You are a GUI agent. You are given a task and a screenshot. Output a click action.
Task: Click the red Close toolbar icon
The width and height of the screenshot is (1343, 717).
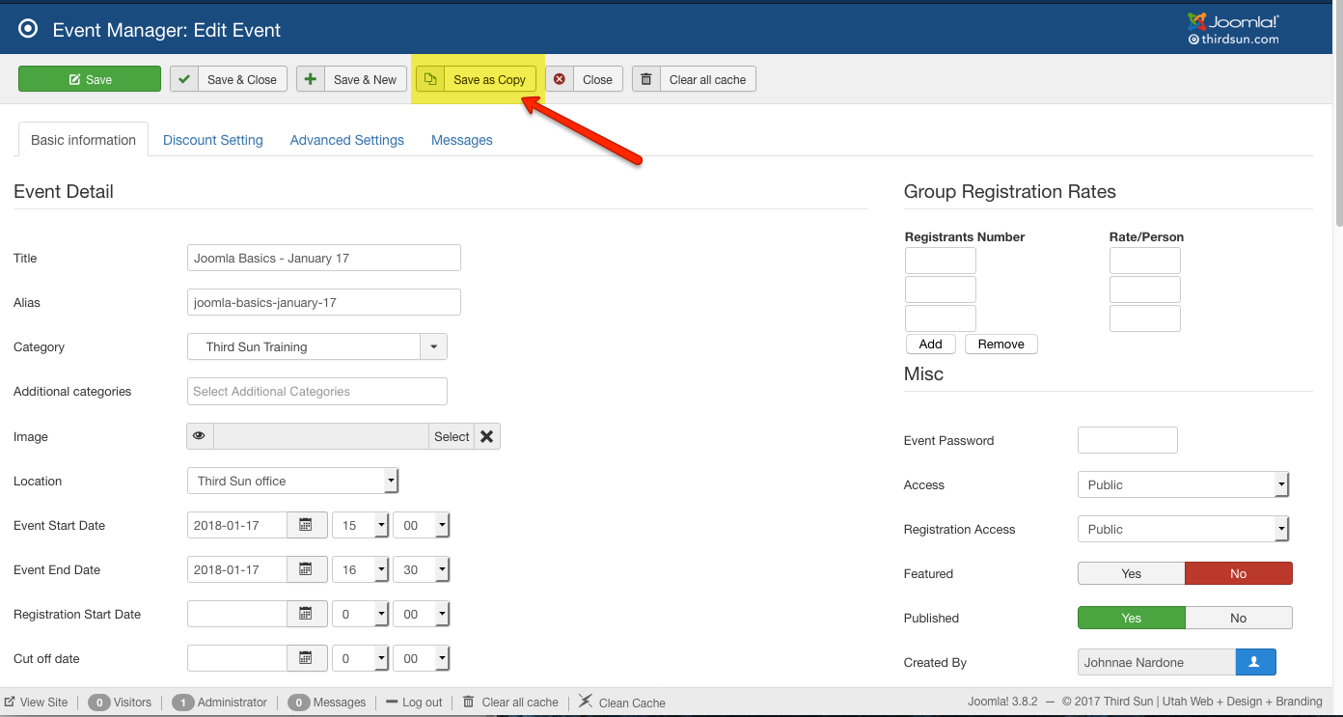[560, 79]
